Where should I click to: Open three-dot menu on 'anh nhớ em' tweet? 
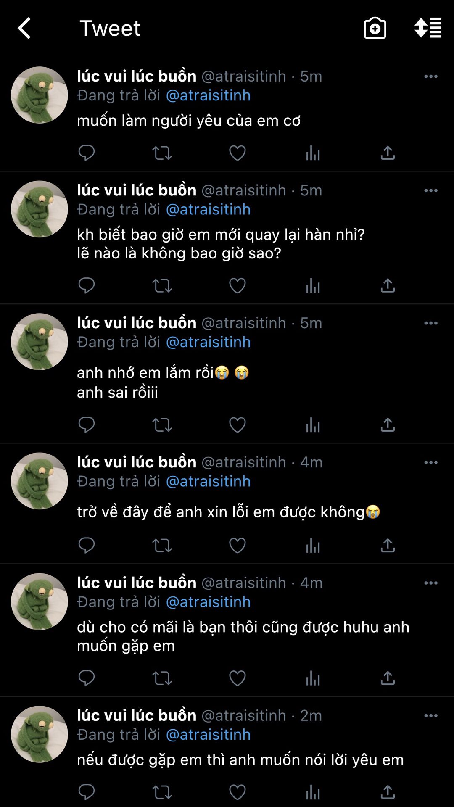pos(431,323)
